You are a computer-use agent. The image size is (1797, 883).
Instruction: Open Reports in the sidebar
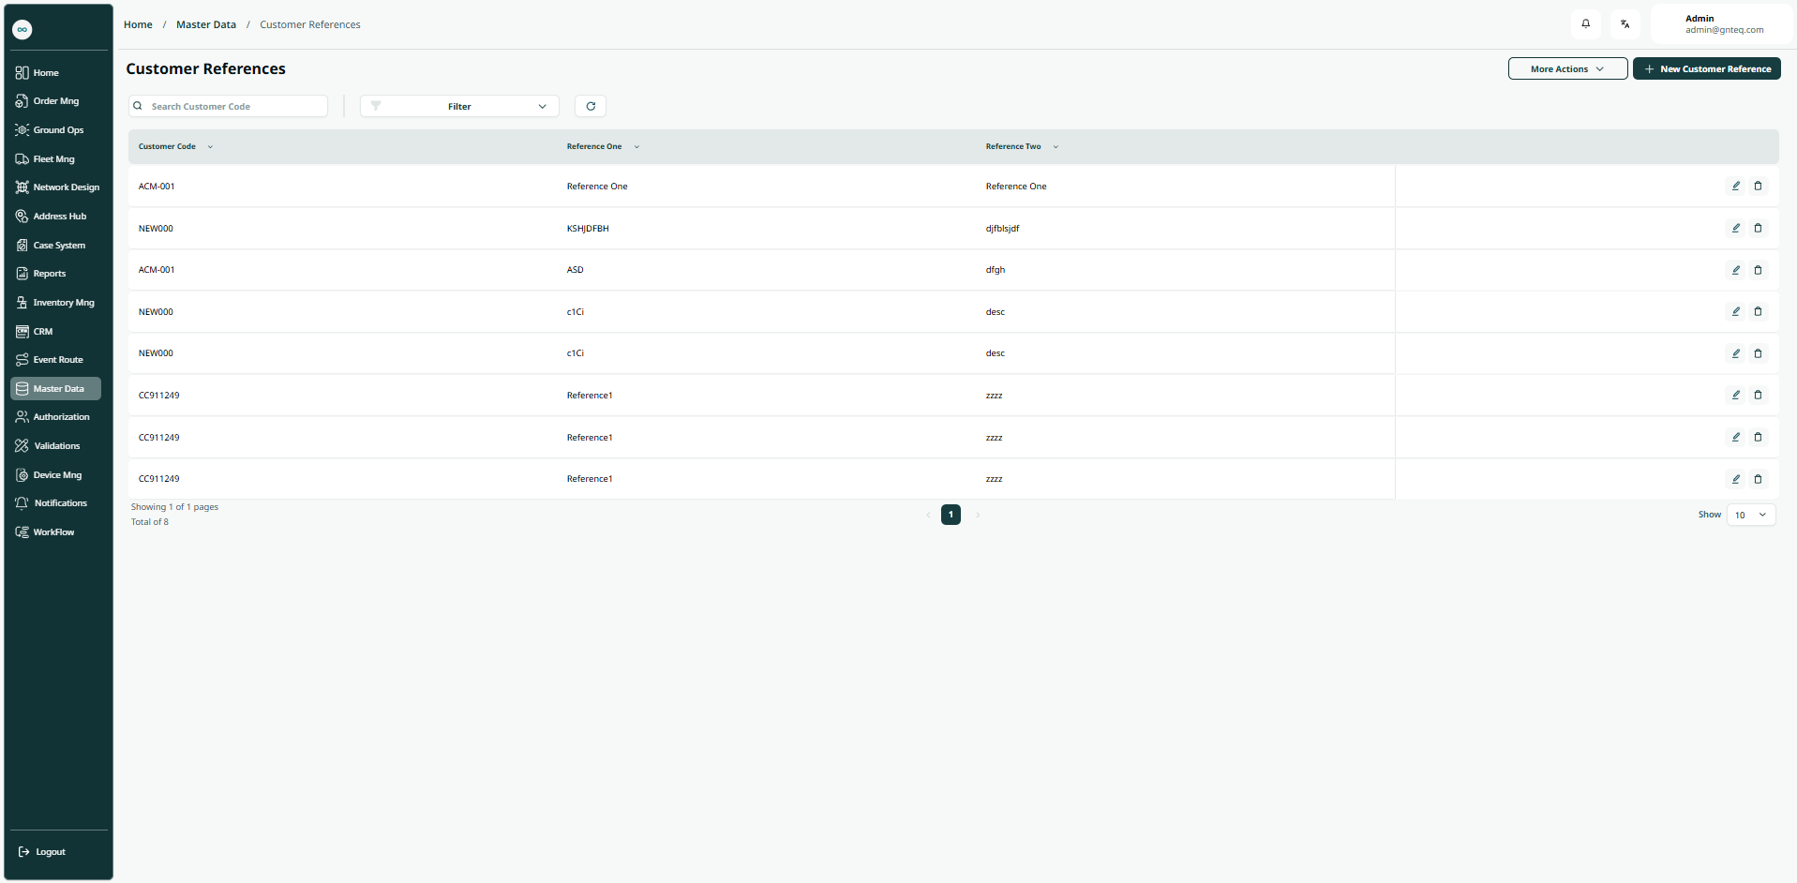55,274
